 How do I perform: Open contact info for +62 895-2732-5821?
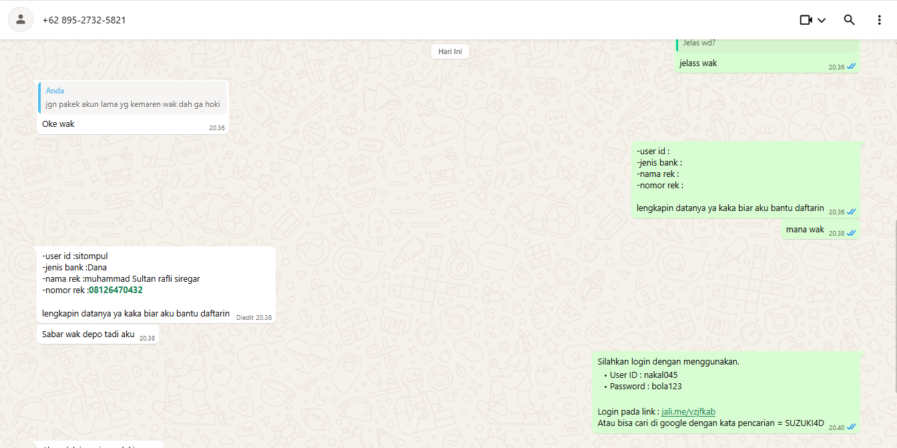(84, 20)
